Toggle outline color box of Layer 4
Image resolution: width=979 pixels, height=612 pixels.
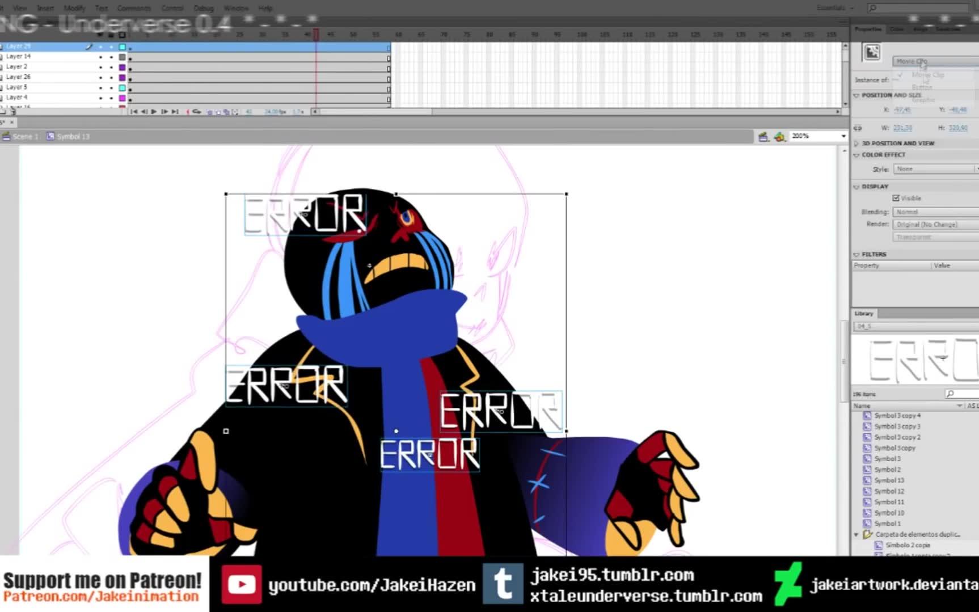(x=122, y=98)
